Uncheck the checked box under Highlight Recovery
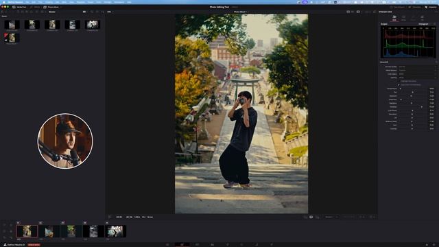This screenshot has height=247, width=439. (x=399, y=85)
